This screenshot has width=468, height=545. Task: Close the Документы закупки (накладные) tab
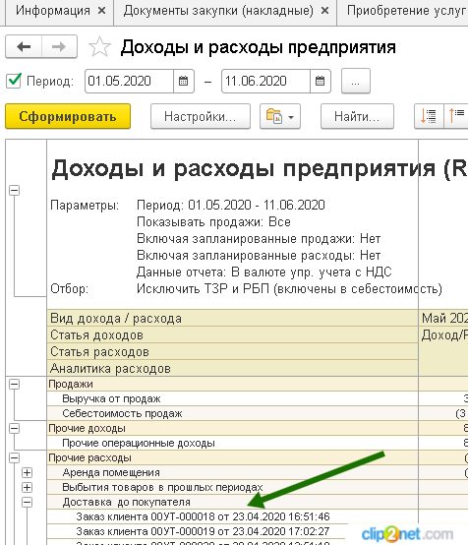pyautogui.click(x=324, y=11)
